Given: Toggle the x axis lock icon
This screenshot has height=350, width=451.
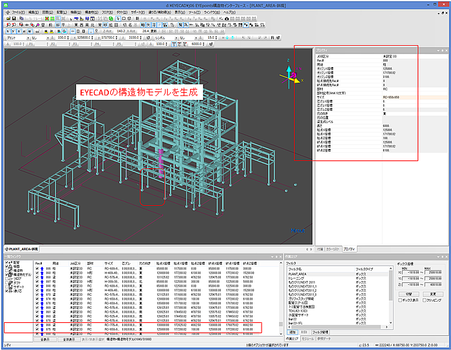Looking at the screenshot, I should click(8, 32).
